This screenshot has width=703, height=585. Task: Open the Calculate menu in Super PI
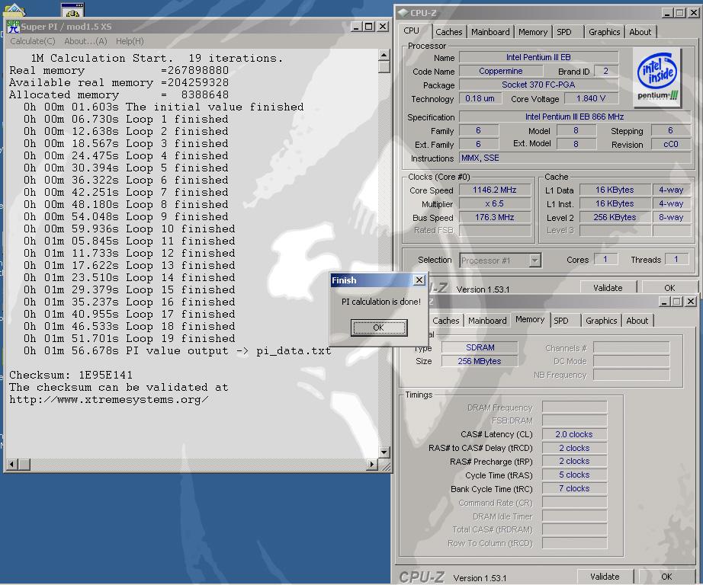tap(33, 41)
